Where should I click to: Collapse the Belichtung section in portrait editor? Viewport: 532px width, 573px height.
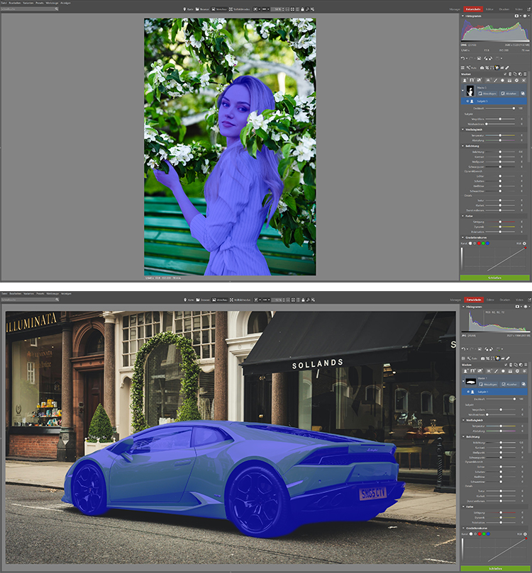pyautogui.click(x=462, y=146)
